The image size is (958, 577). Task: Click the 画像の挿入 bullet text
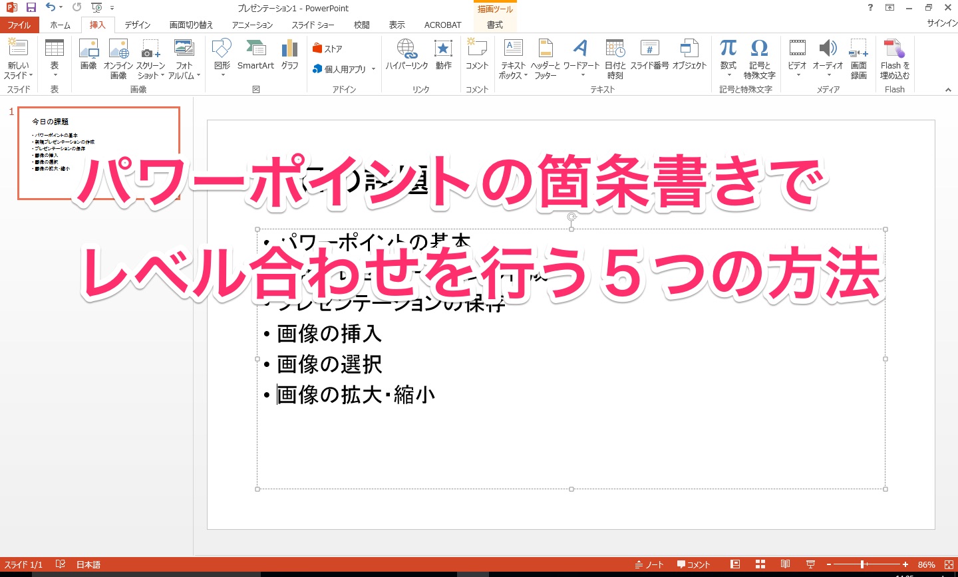coord(329,334)
